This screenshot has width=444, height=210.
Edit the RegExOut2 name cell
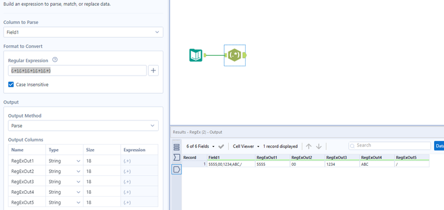(27, 172)
